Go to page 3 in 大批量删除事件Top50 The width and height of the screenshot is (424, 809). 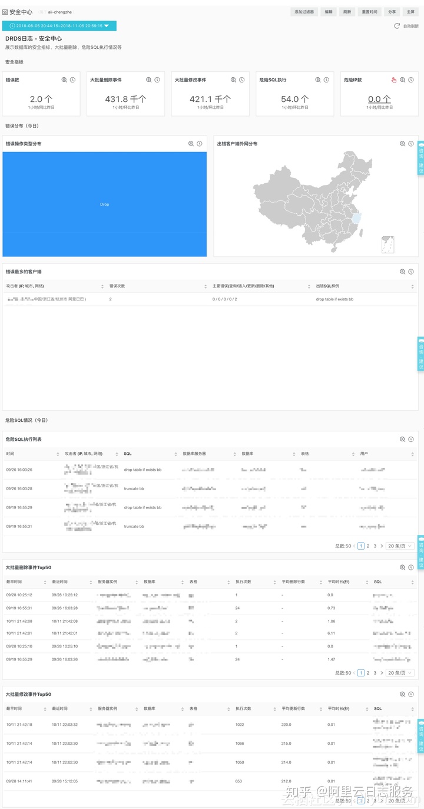[x=375, y=673]
